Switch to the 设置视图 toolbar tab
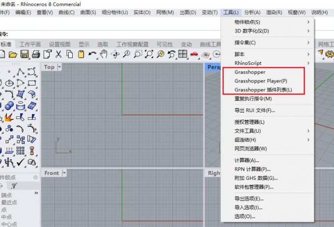Screen dimensions: 334x227 59,44
